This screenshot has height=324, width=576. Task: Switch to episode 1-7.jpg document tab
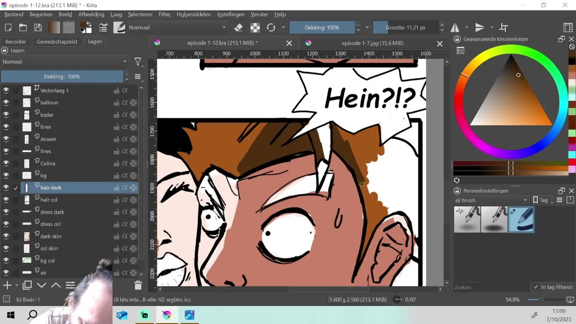pyautogui.click(x=372, y=43)
